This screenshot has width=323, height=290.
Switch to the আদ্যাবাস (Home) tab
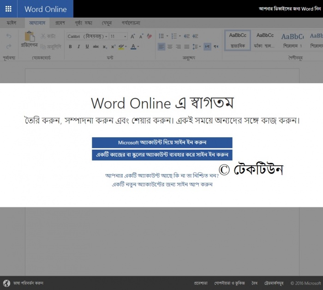pos(37,23)
